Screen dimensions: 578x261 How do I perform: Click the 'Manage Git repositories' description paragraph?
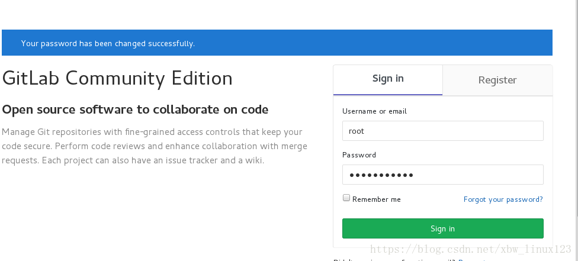coord(155,146)
